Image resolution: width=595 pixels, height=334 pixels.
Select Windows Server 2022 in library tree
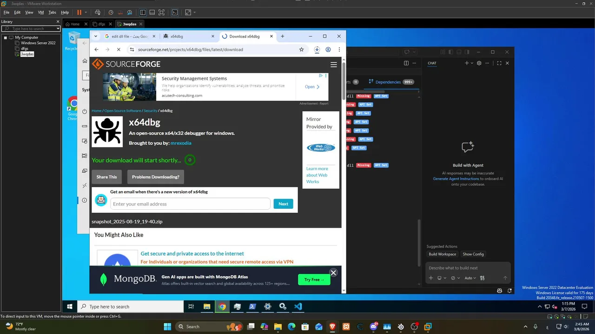coord(38,43)
